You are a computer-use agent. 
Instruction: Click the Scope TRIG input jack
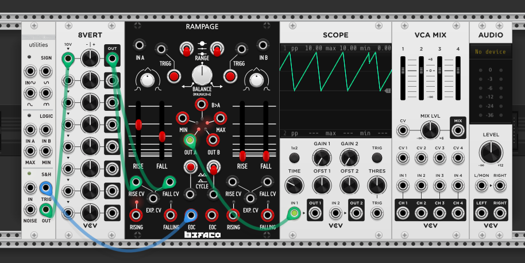[x=377, y=213]
